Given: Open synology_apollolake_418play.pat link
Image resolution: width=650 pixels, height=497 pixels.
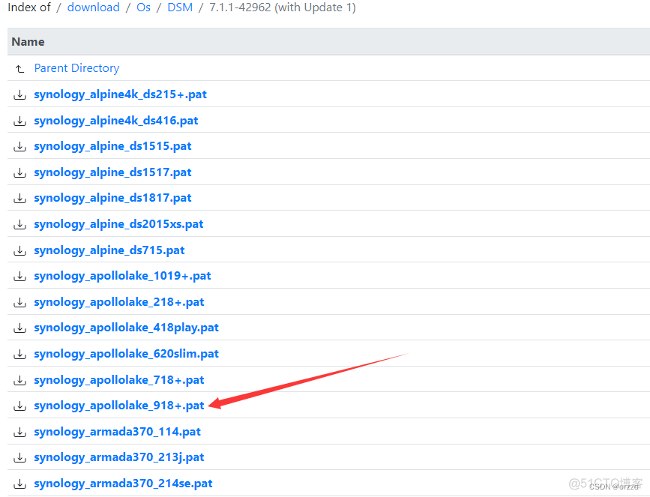Looking at the screenshot, I should (127, 328).
